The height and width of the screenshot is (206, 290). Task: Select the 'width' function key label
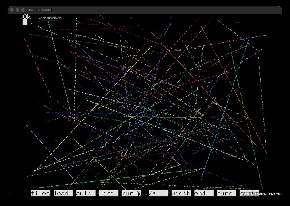pyautogui.click(x=181, y=193)
